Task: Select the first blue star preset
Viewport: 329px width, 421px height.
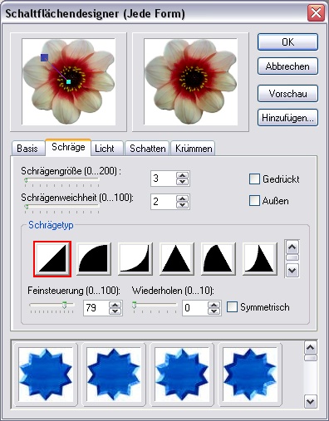Action: click(46, 374)
